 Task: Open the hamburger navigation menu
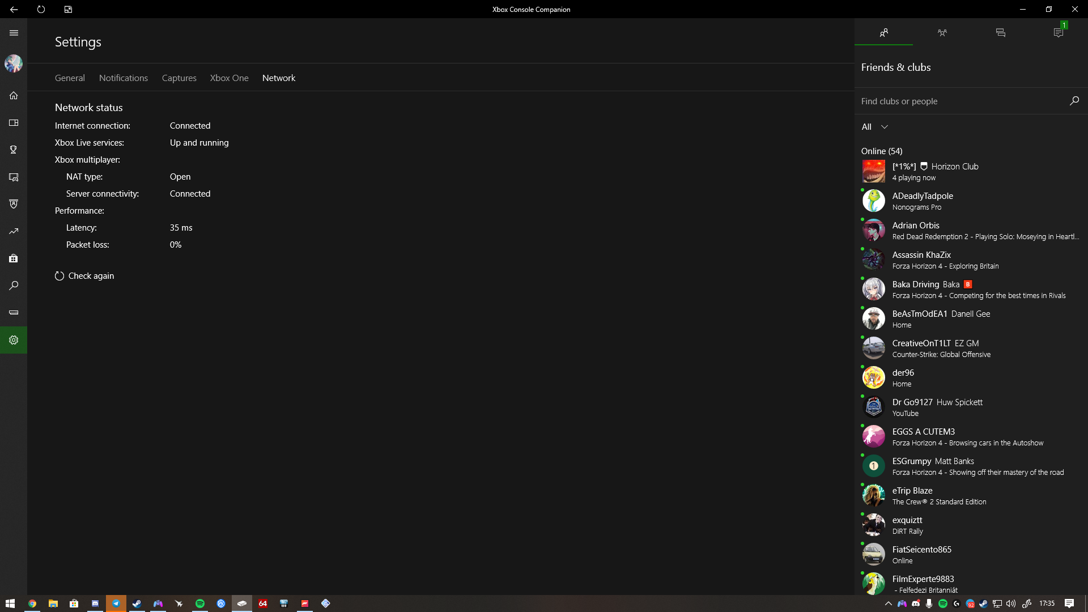click(14, 33)
